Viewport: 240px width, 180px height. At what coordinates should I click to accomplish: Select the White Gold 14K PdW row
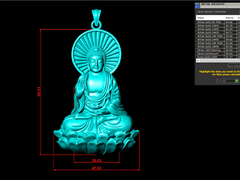click(x=218, y=36)
